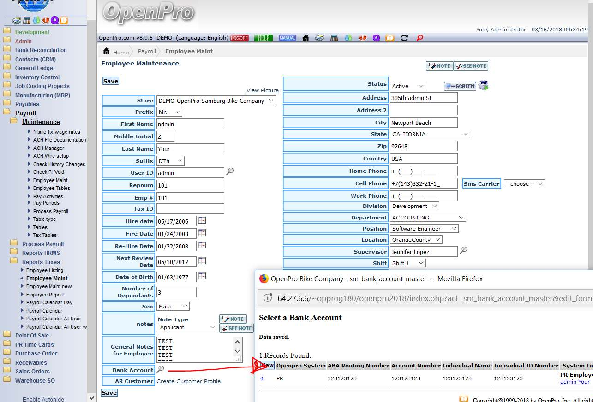Open the green HELP button
The width and height of the screenshot is (593, 402).
point(263,38)
